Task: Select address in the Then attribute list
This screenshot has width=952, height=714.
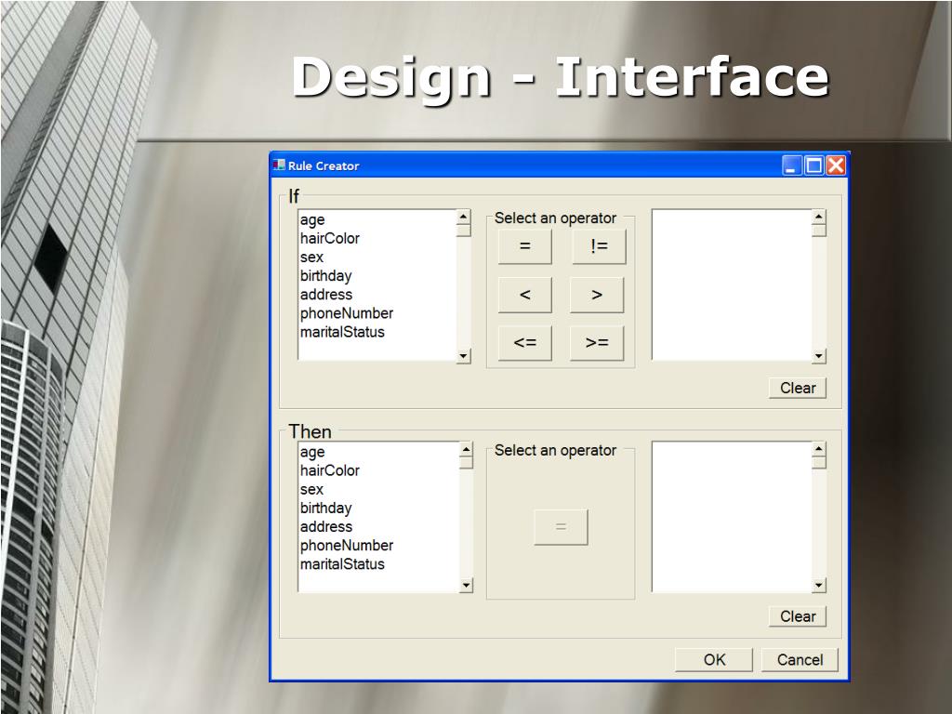Action: tap(326, 527)
